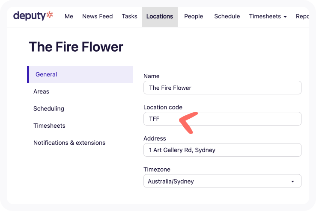The height and width of the screenshot is (211, 316).
Task: Select the Locations nav tab
Action: pos(160,17)
